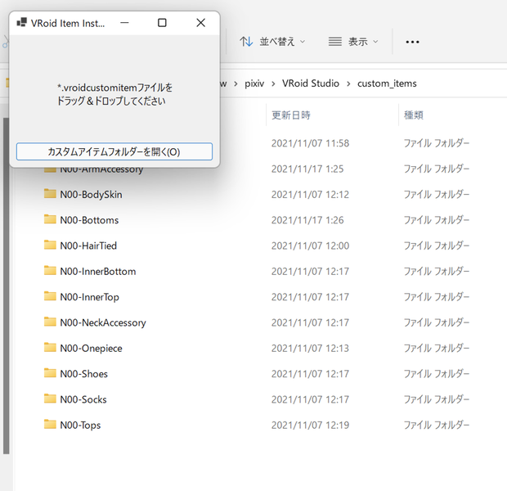The image size is (507, 491).
Task: Select the N00-Onepiece folder name
Action: pyautogui.click(x=92, y=349)
